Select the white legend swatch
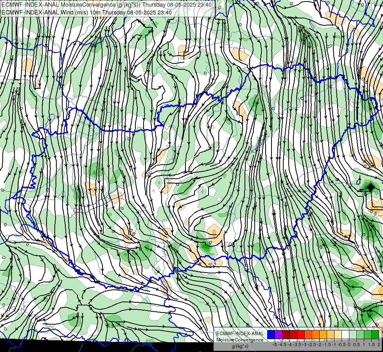This screenshot has height=352, width=383. pyautogui.click(x=345, y=334)
